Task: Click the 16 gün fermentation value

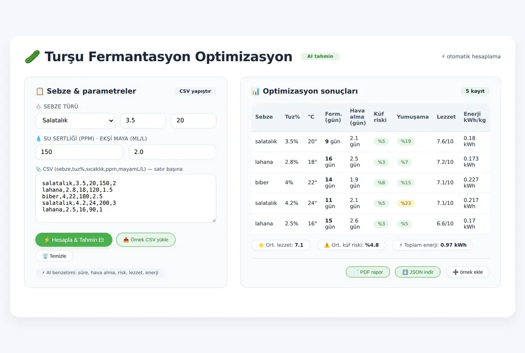Action: coord(329,162)
